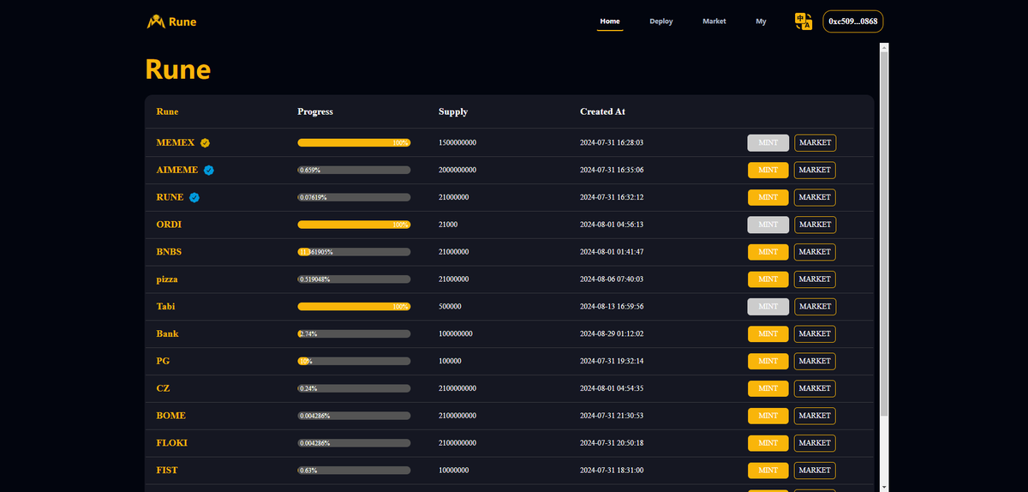Click timestamp 2024-08-29 01:12:02

[612, 333]
